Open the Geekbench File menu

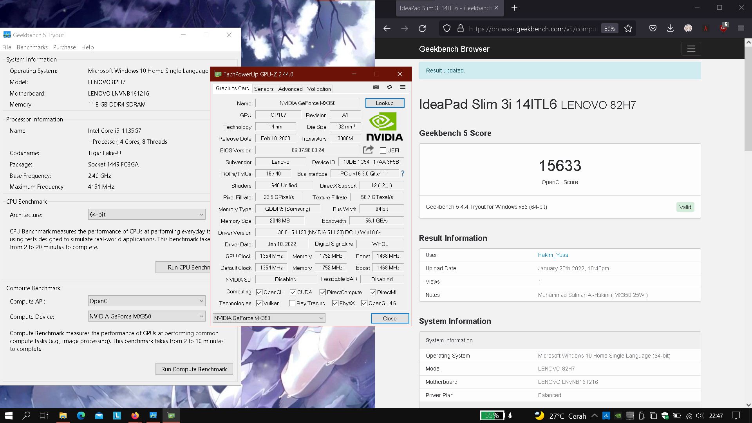[7, 47]
